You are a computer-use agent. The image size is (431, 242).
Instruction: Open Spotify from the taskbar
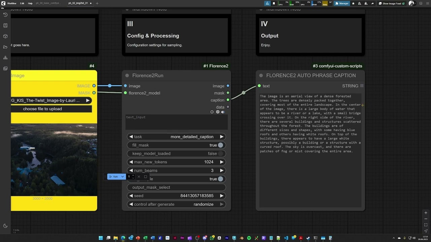click(249, 238)
